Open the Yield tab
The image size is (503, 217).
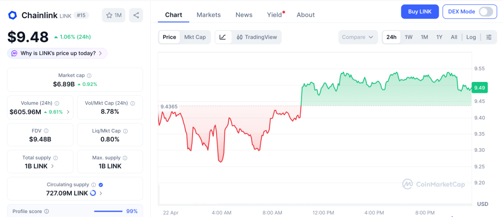click(275, 15)
